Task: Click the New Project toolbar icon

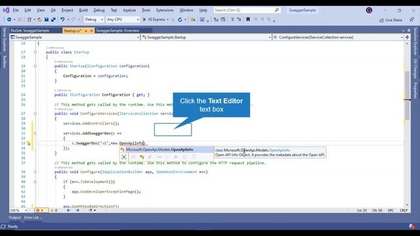Action: pos(29,20)
